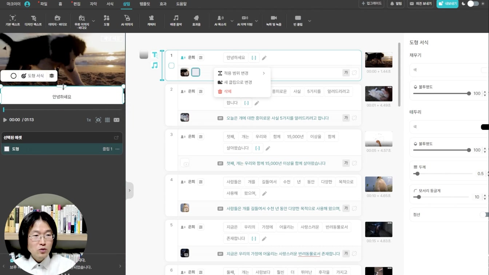Click the 의견 보내기 feedback button

(421, 4)
